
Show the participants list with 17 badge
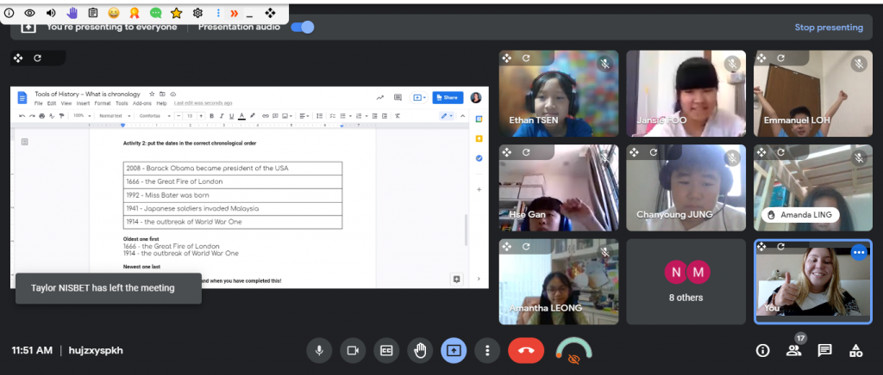tap(793, 350)
